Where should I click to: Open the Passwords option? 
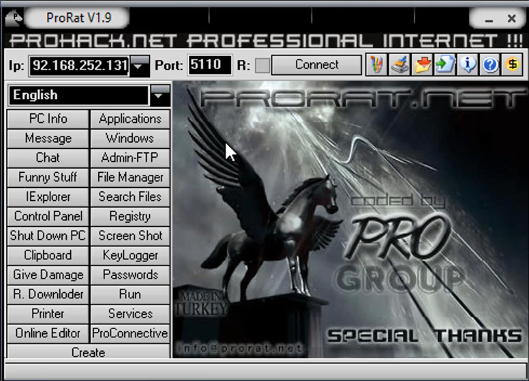(x=130, y=275)
